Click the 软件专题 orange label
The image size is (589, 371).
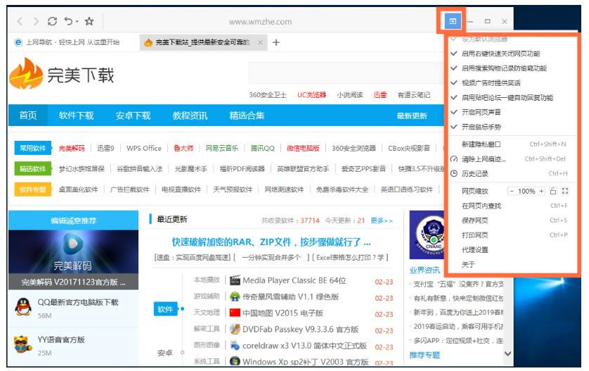tap(32, 189)
